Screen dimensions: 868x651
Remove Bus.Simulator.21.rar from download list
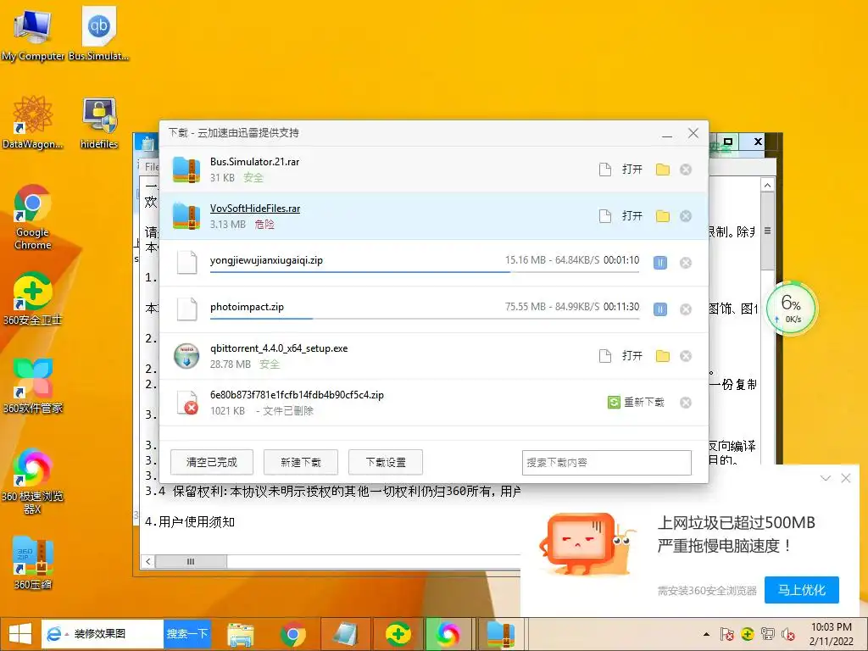click(685, 170)
